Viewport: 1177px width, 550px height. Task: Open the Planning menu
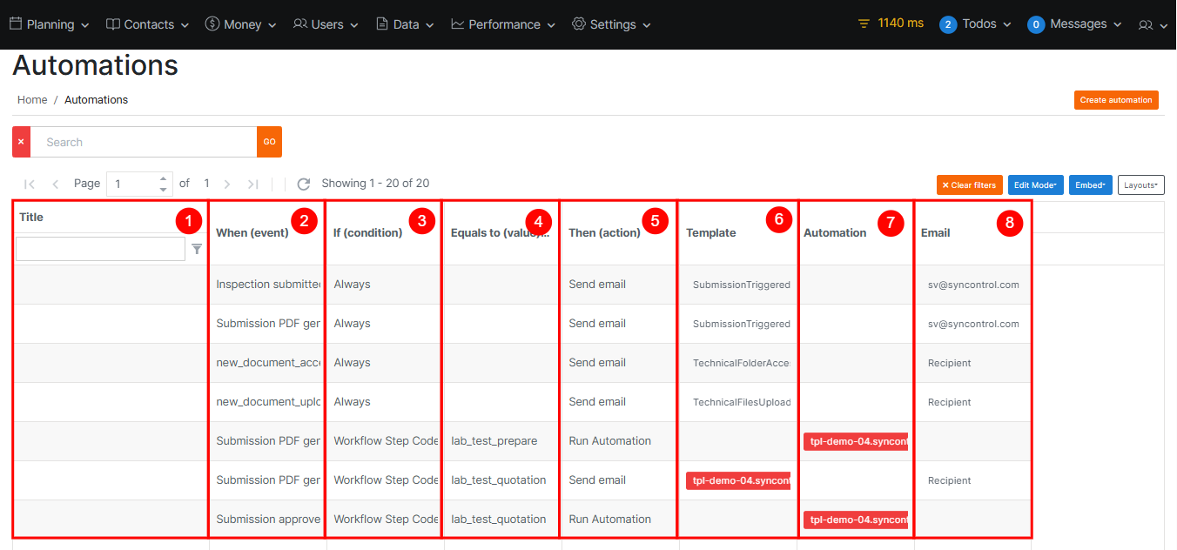pos(50,24)
